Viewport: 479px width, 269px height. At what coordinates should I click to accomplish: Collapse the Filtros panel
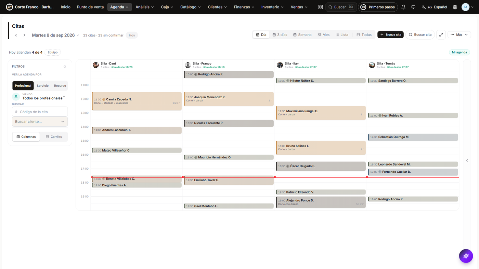(65, 67)
